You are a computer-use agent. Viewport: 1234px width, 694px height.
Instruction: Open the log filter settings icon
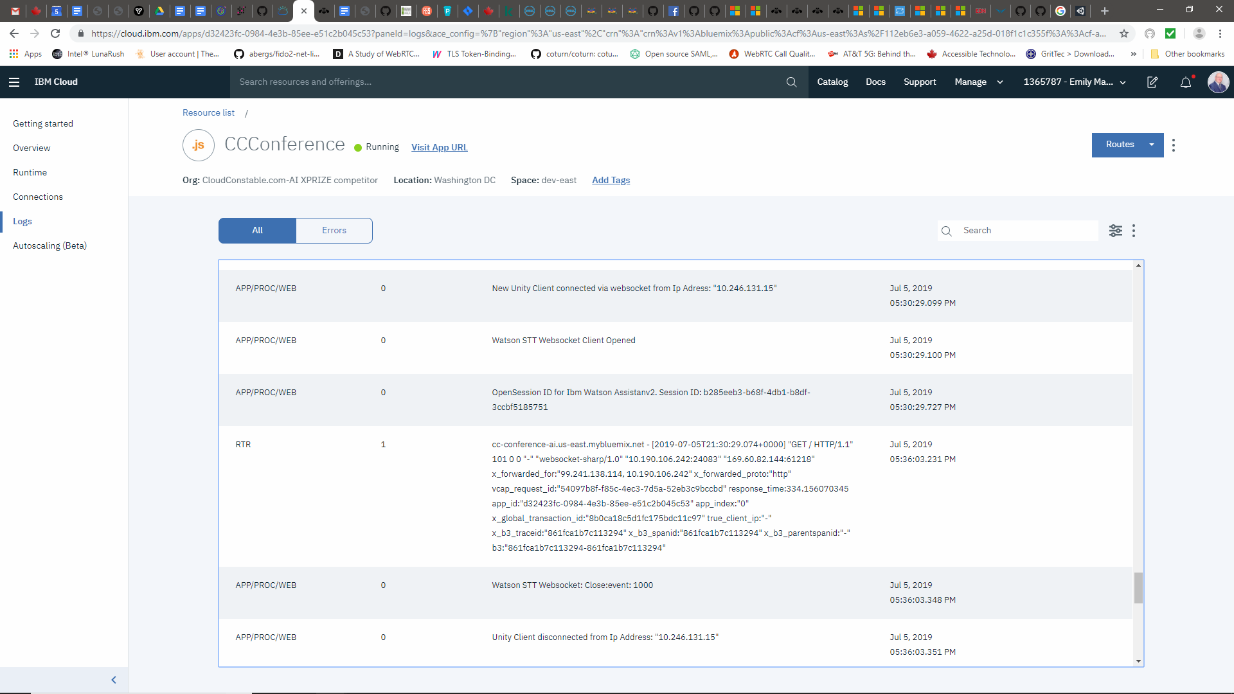click(1116, 230)
